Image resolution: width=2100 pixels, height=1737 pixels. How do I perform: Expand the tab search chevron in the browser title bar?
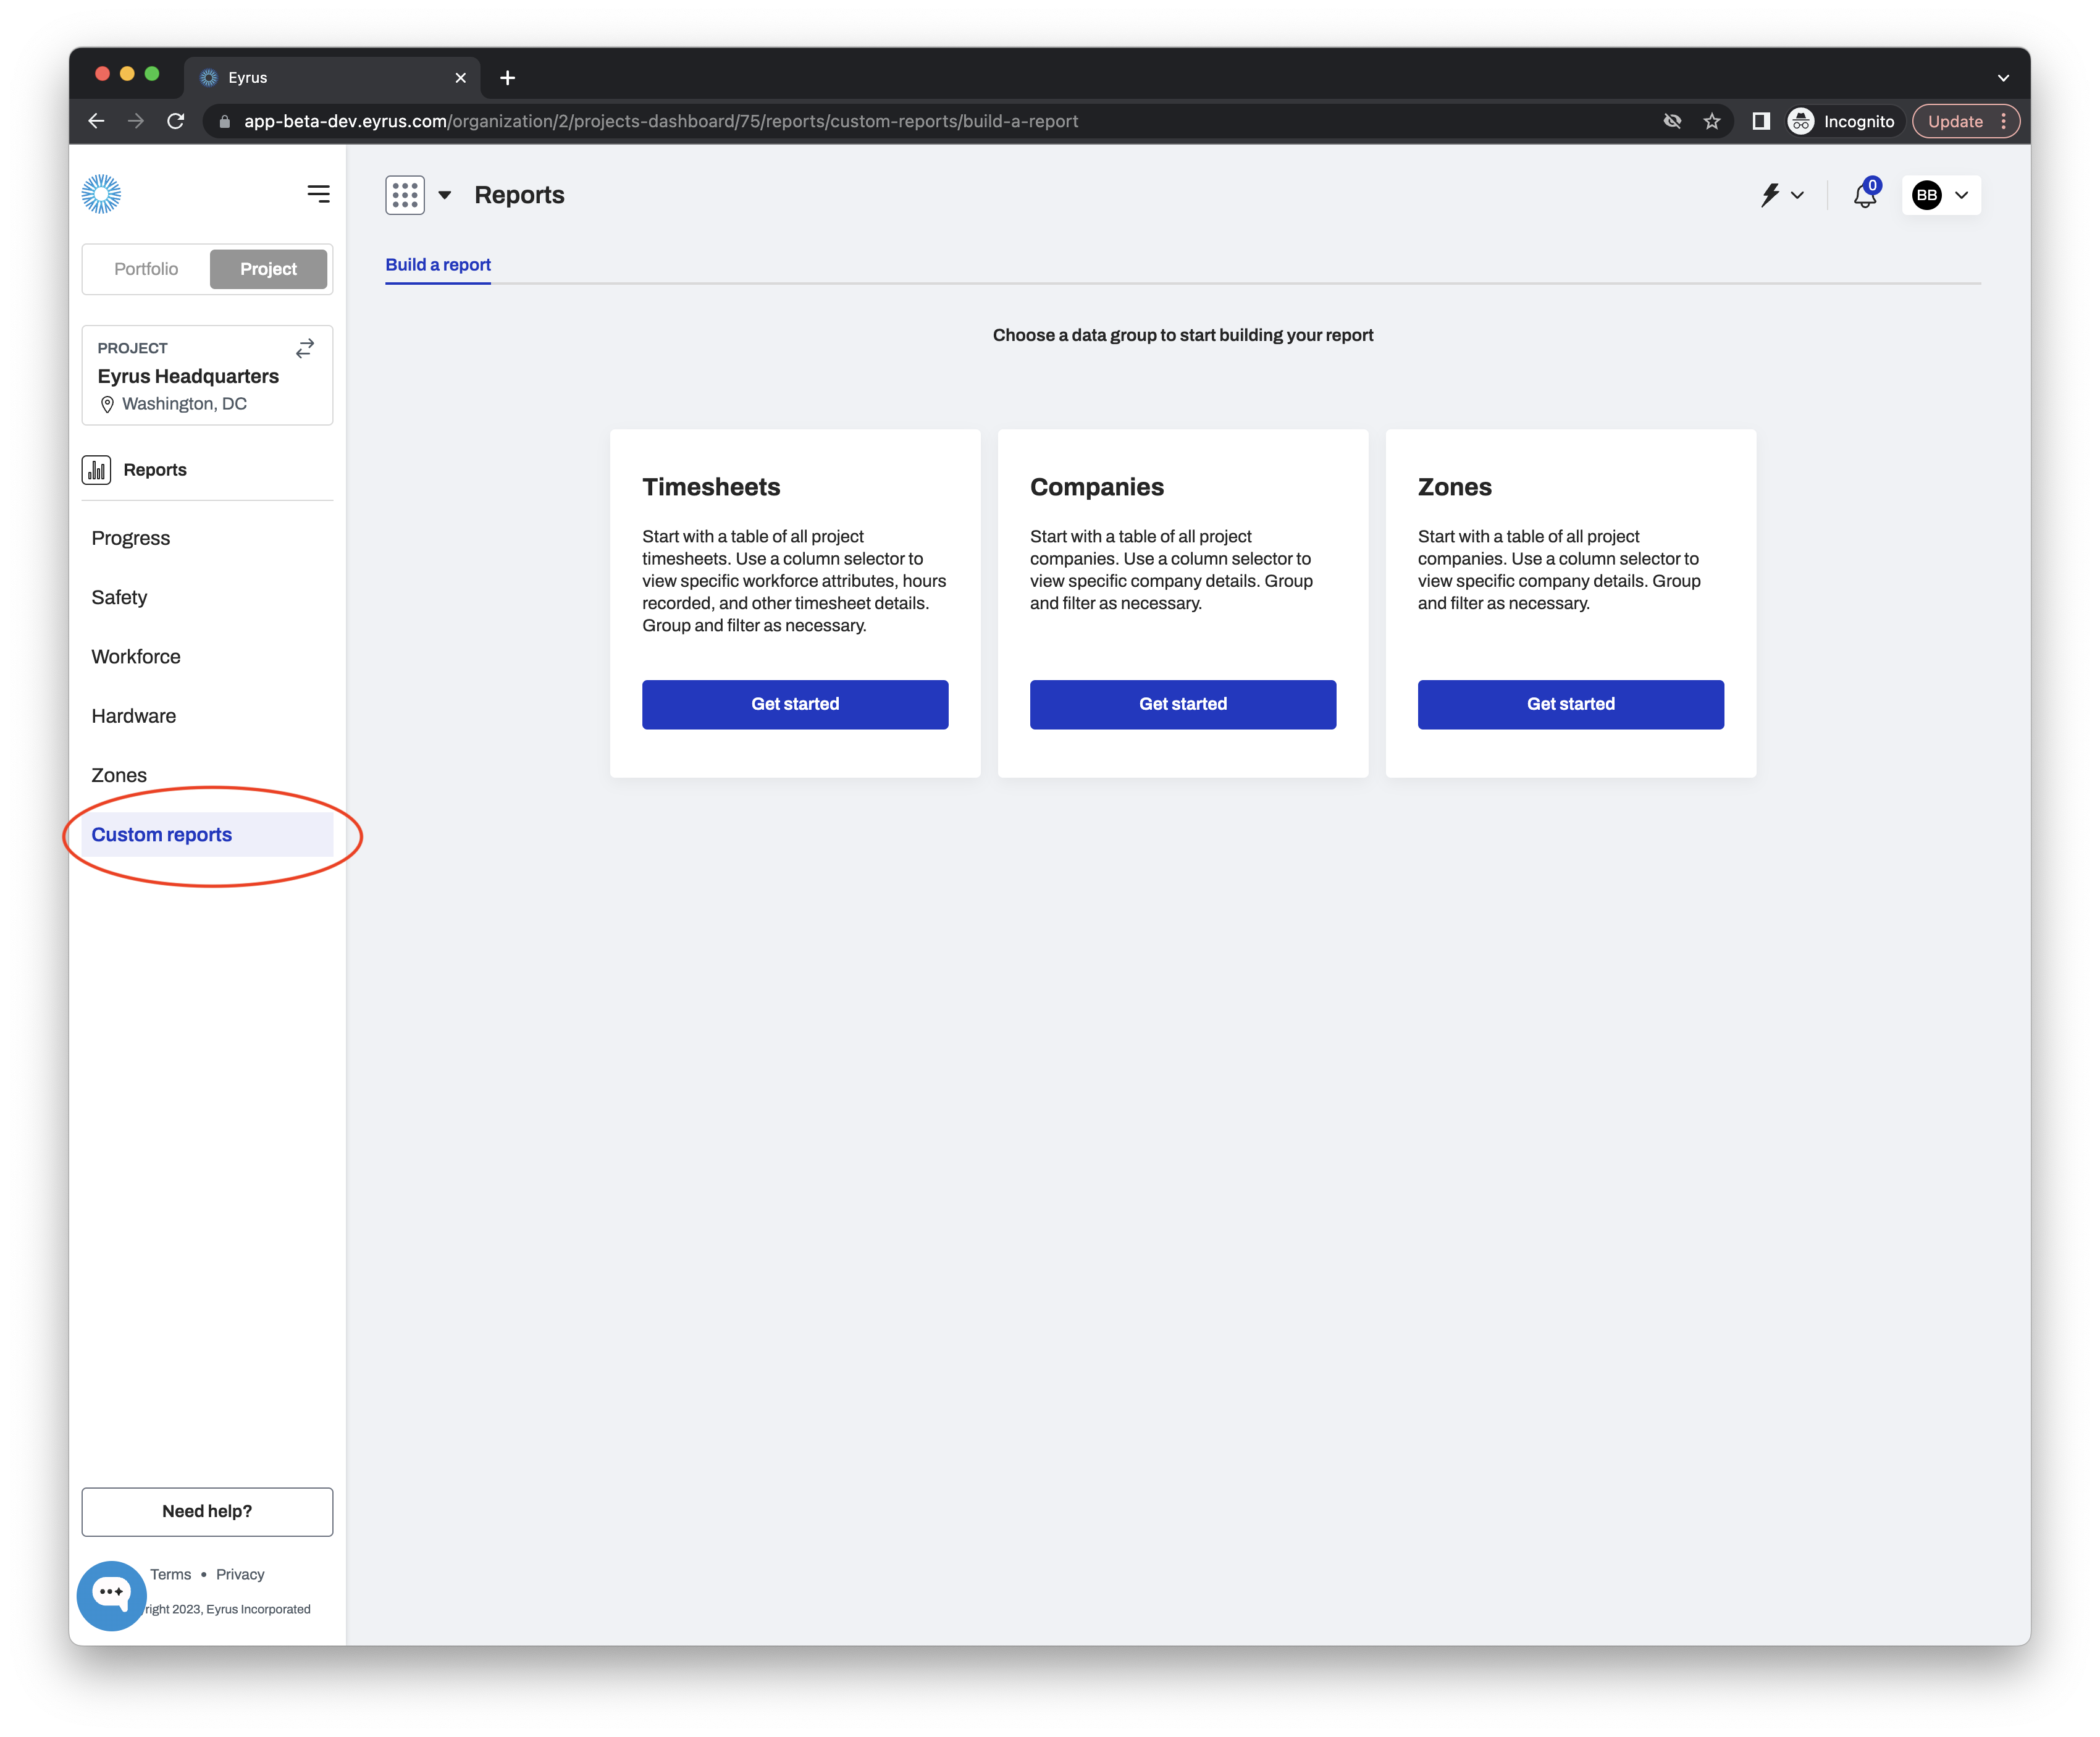[2003, 78]
